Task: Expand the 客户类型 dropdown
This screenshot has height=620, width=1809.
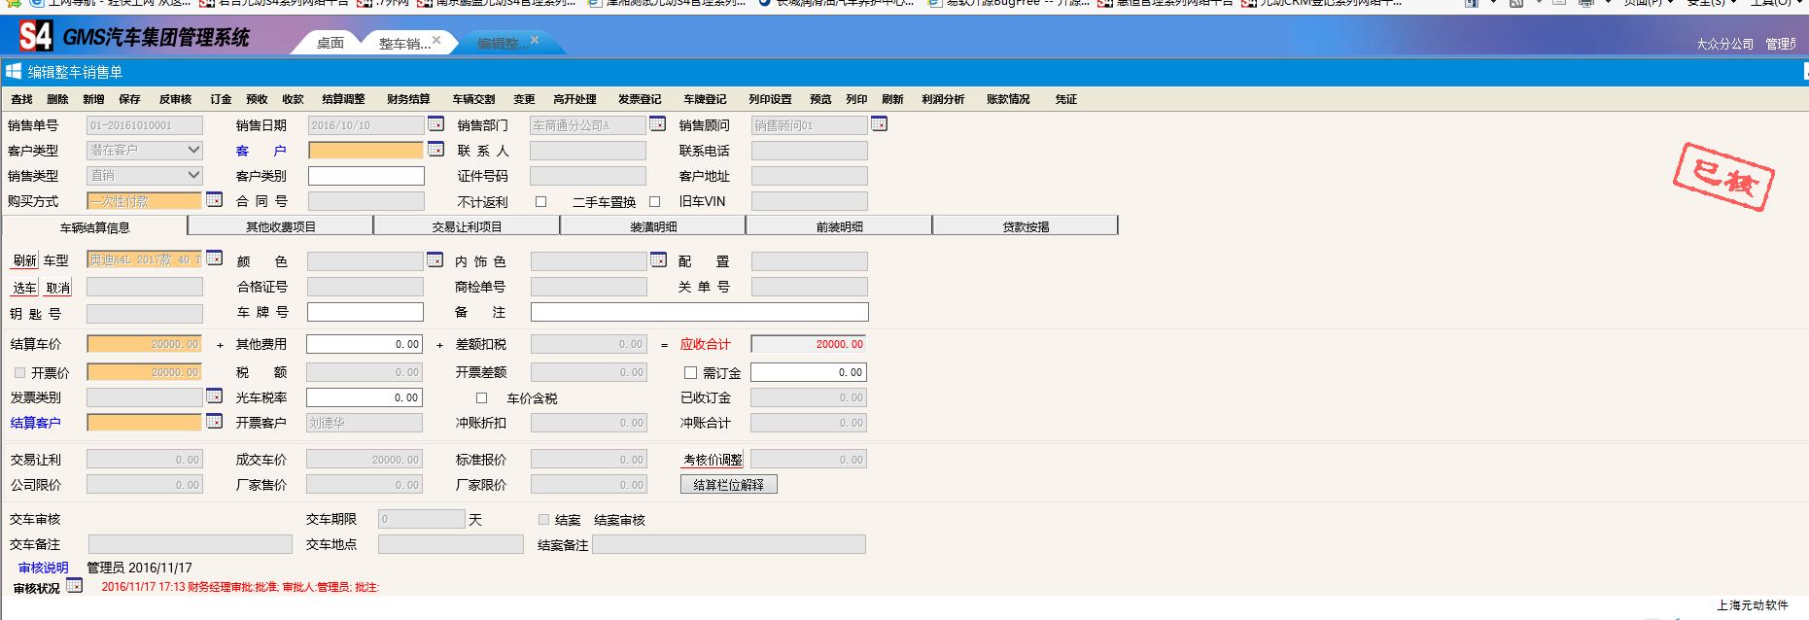Action: (193, 150)
